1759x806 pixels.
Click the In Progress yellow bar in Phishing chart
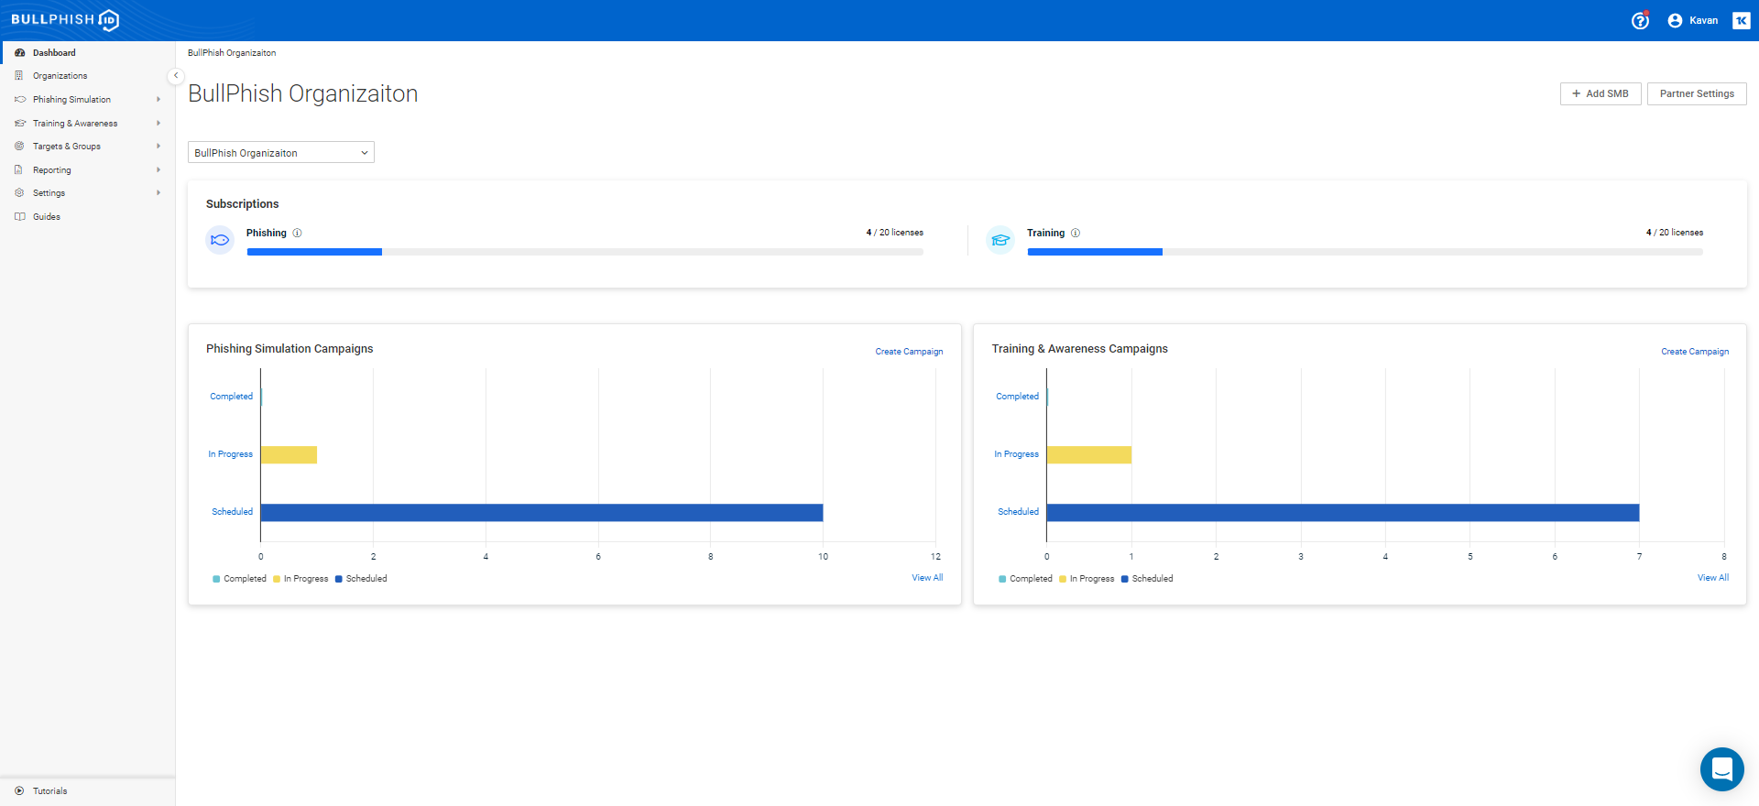(289, 455)
